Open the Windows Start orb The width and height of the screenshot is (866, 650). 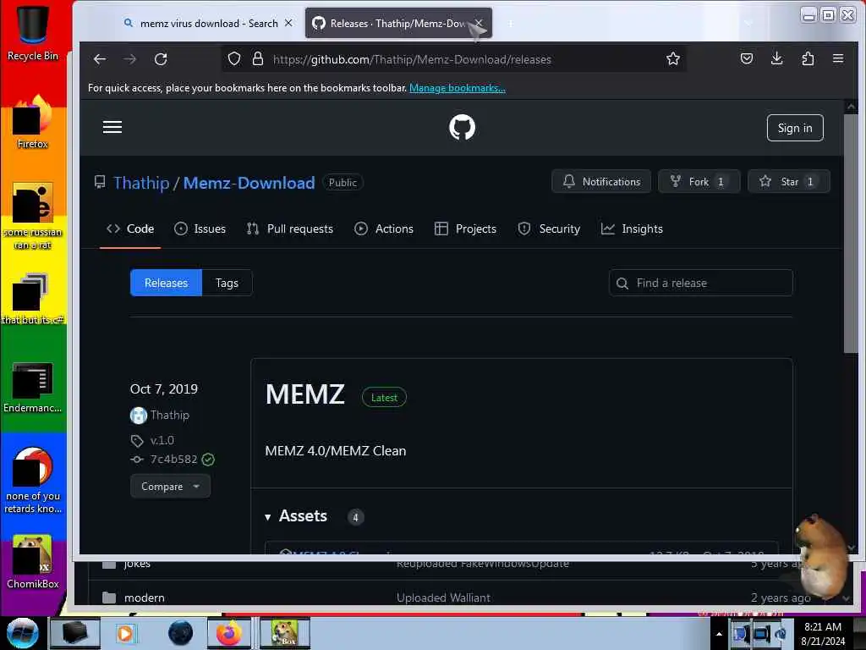pos(22,633)
